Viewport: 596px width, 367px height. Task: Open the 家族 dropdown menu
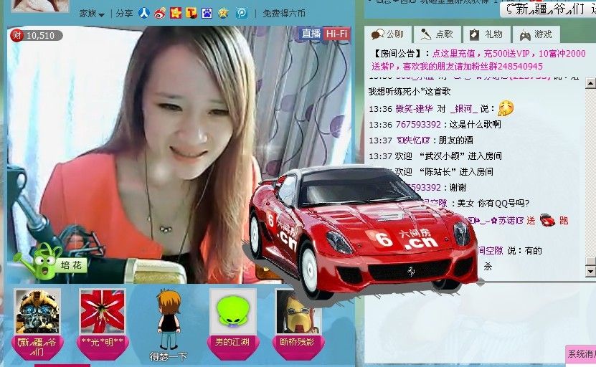click(92, 14)
